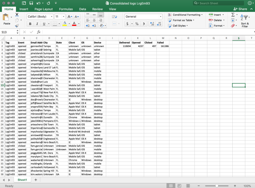Apply comma style format
Screen dimensions: 255x188
tap(144, 24)
